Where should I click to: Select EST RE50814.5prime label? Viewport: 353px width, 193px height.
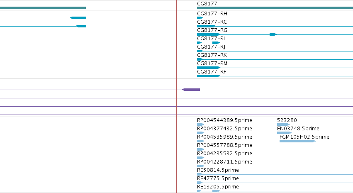click(218, 171)
